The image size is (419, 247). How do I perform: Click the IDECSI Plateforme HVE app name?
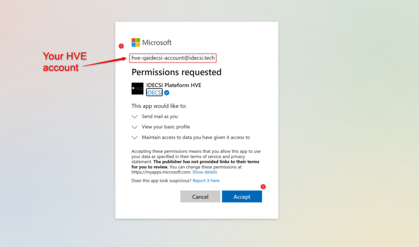point(173,85)
